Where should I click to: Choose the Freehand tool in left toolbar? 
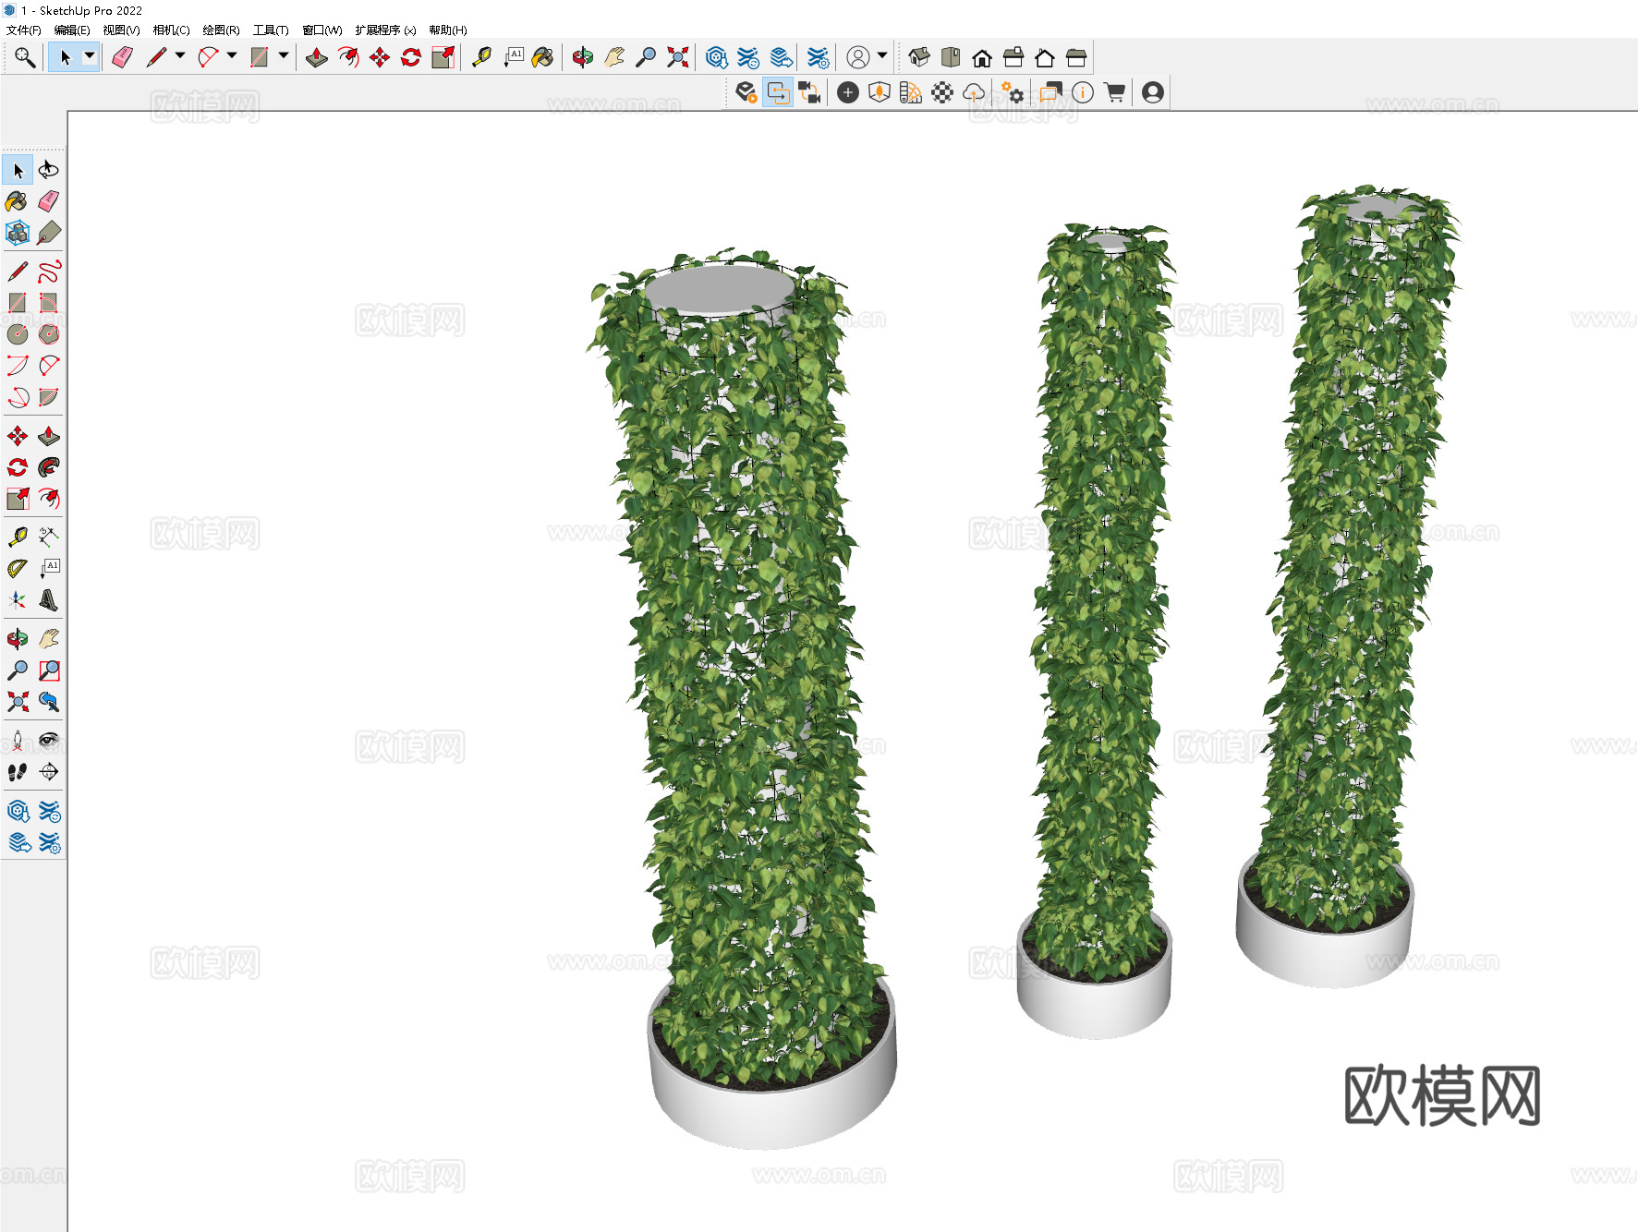coord(49,272)
